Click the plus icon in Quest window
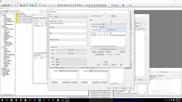 [x=37, y=21]
